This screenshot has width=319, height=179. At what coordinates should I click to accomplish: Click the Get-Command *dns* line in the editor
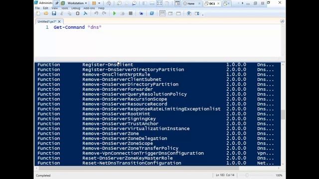click(78, 27)
